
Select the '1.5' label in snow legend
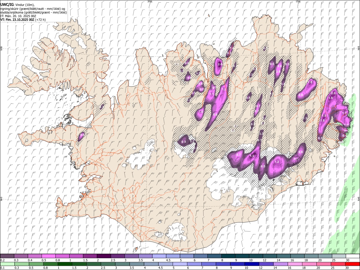85,260
